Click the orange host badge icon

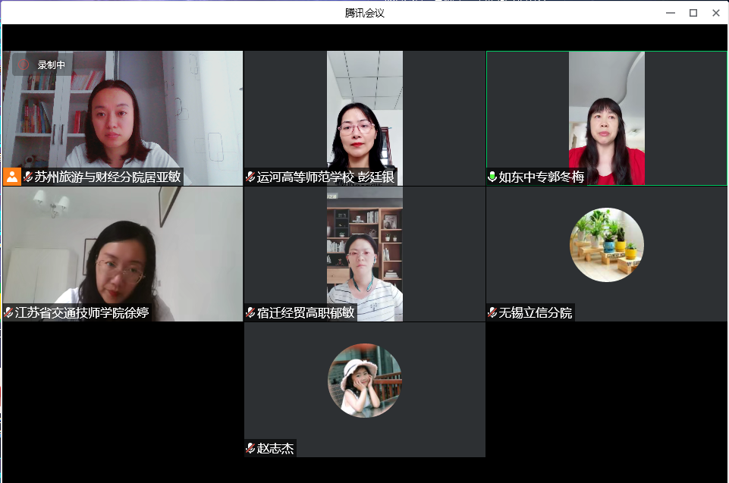coord(11,177)
